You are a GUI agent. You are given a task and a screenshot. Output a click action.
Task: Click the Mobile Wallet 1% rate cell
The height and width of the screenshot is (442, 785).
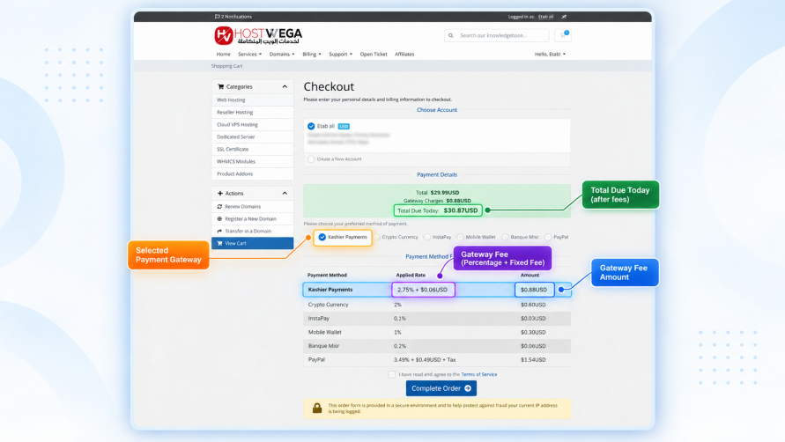coord(397,332)
